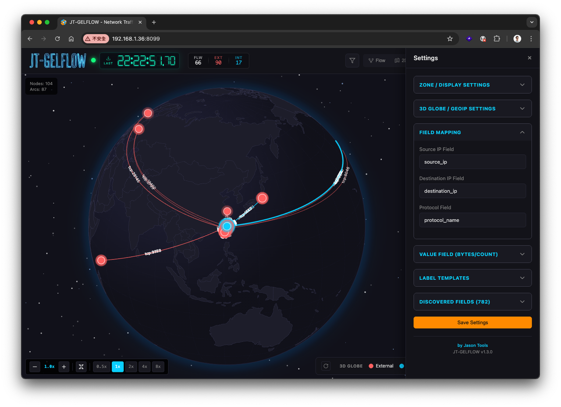This screenshot has width=561, height=407.
Task: Save Settings with the orange button
Action: pyautogui.click(x=472, y=322)
